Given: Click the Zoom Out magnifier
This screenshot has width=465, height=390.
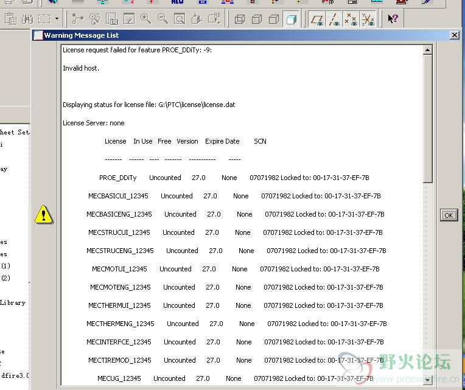Looking at the screenshot, I should coord(163,19).
